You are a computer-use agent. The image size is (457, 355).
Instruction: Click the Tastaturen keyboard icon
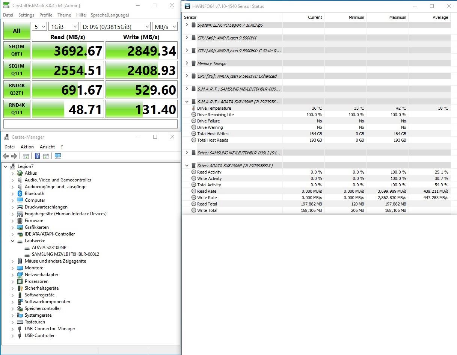tap(20, 322)
